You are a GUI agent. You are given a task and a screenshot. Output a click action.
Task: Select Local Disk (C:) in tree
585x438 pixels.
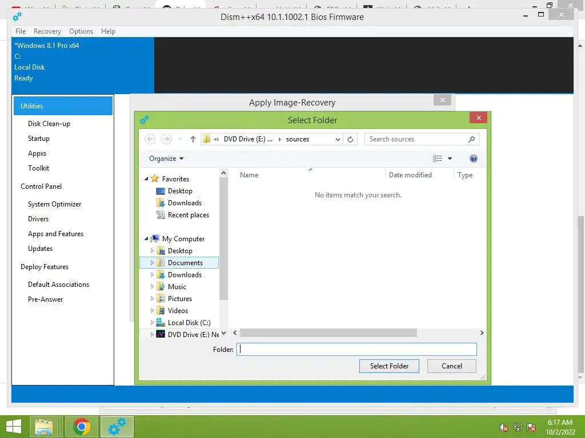point(189,323)
